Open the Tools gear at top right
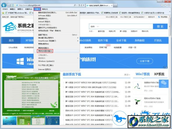The height and width of the screenshot is (129, 172). coord(169,5)
